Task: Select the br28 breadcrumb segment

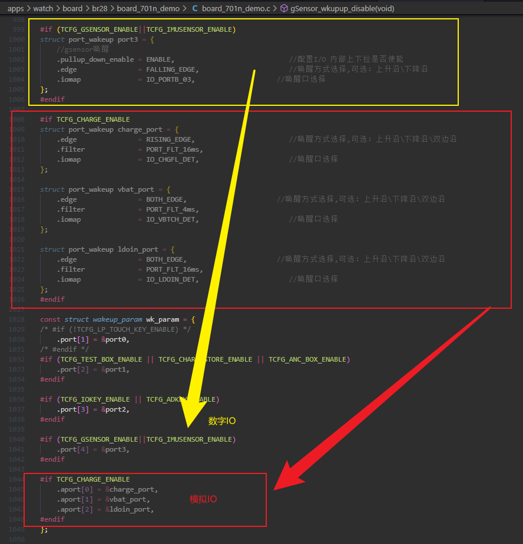Action: tap(100, 8)
